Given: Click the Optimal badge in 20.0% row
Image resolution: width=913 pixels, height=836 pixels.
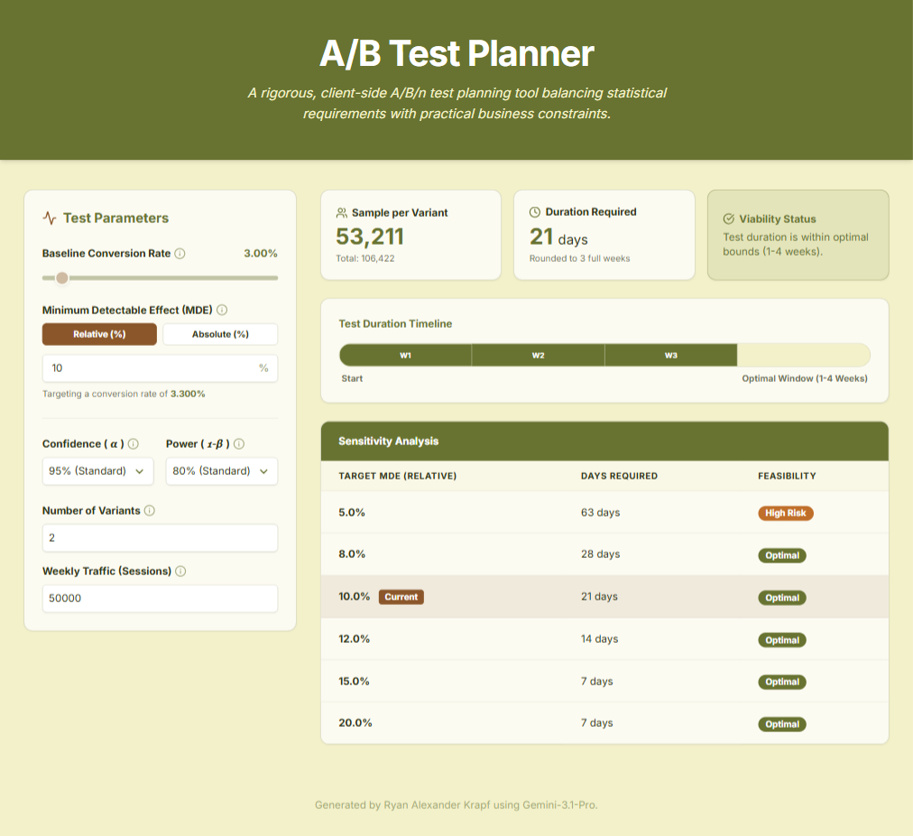Looking at the screenshot, I should [782, 724].
